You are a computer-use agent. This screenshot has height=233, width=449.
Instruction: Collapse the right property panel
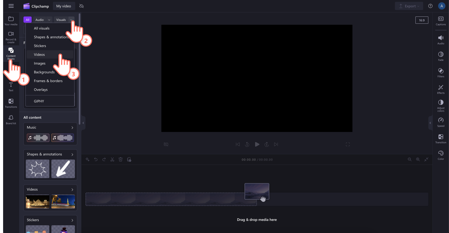coord(430,123)
